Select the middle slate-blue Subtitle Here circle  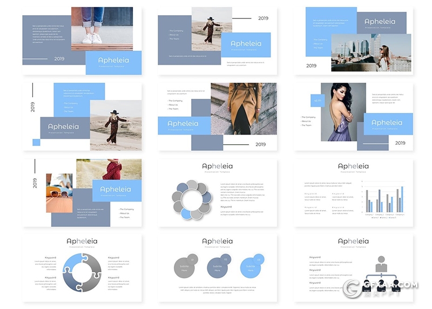click(x=218, y=266)
